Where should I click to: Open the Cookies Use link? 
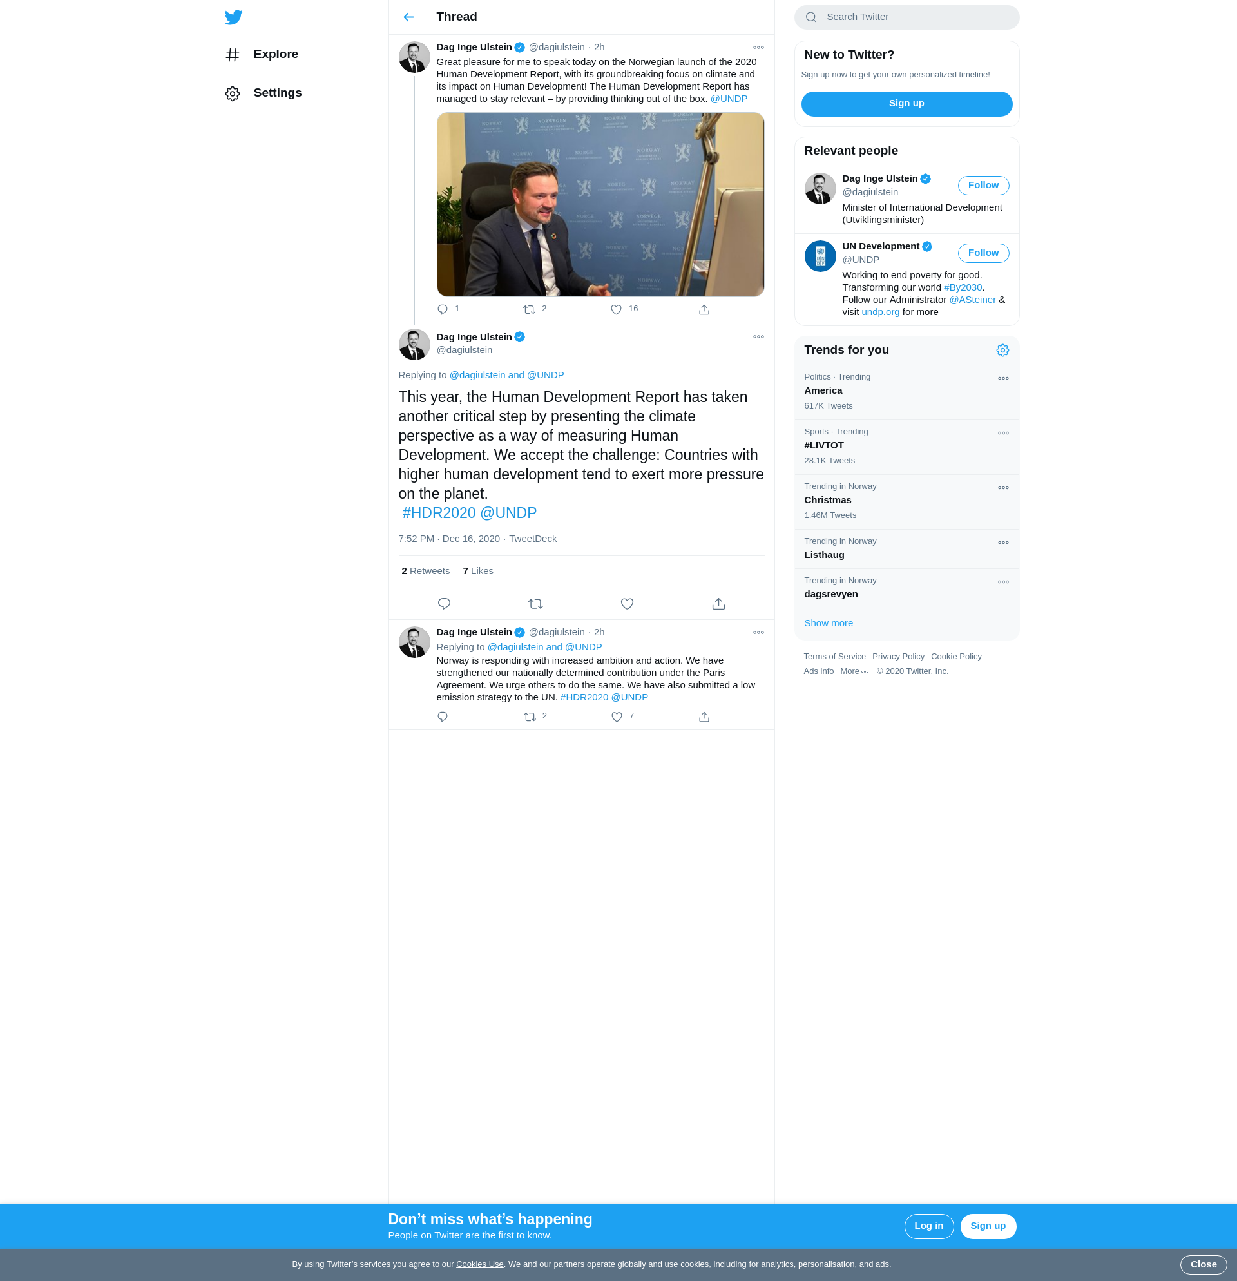pyautogui.click(x=479, y=1265)
